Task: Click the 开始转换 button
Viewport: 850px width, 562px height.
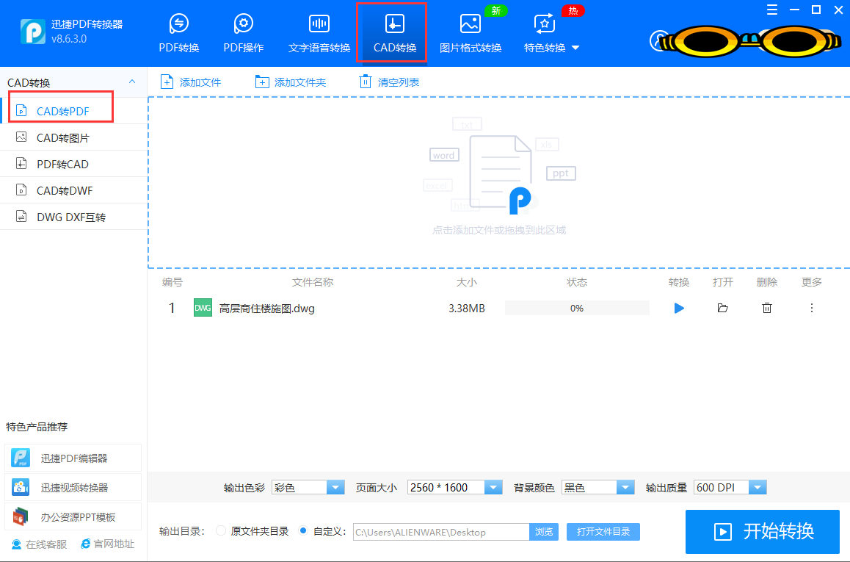Action: tap(763, 531)
